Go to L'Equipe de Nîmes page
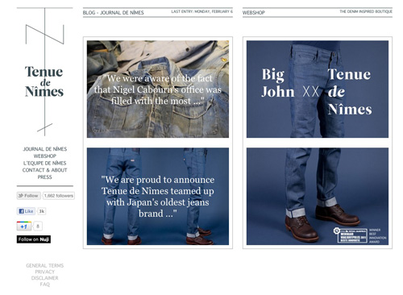 pos(45,163)
